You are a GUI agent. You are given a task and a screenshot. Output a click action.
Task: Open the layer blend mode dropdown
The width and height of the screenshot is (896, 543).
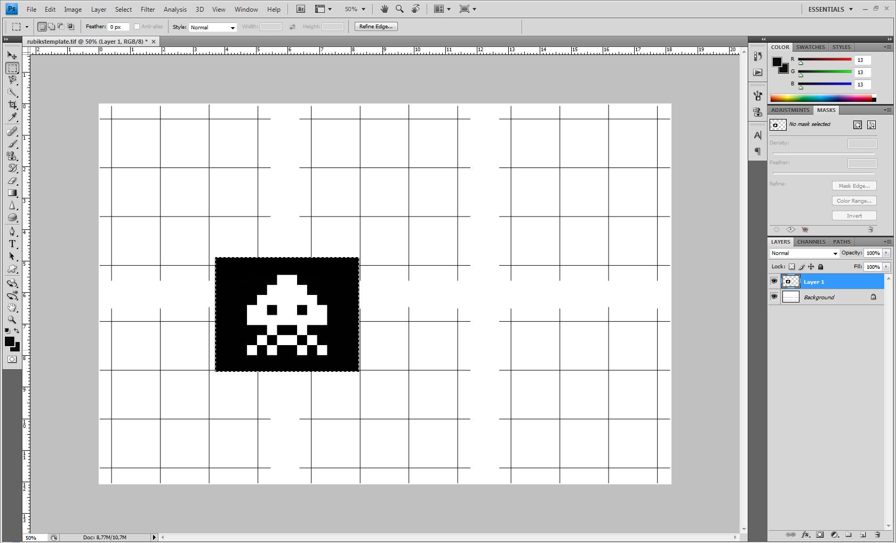click(804, 253)
